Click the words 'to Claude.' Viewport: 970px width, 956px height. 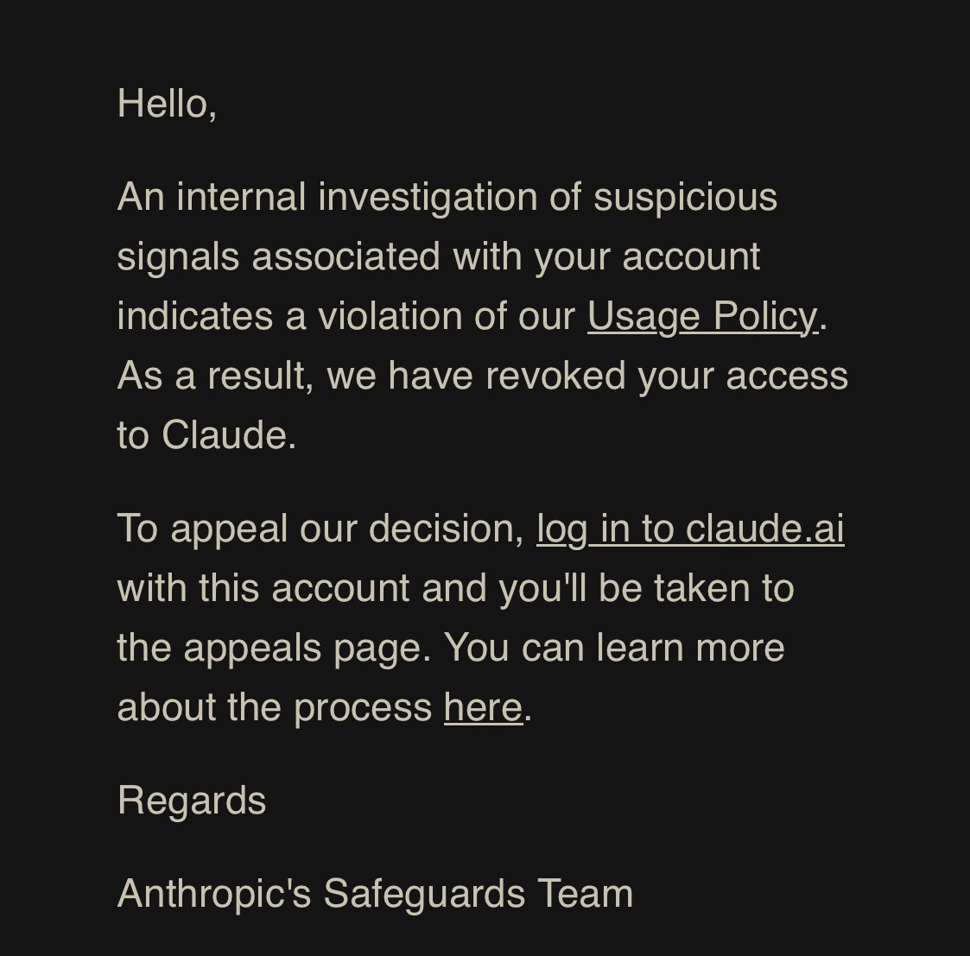click(x=206, y=435)
